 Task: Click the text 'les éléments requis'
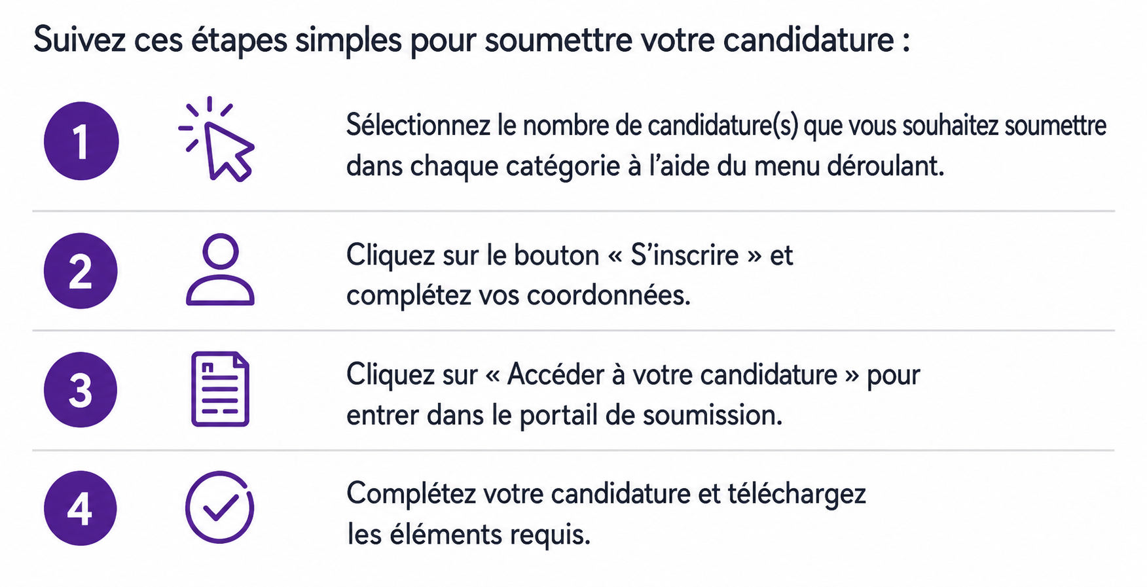pyautogui.click(x=469, y=535)
